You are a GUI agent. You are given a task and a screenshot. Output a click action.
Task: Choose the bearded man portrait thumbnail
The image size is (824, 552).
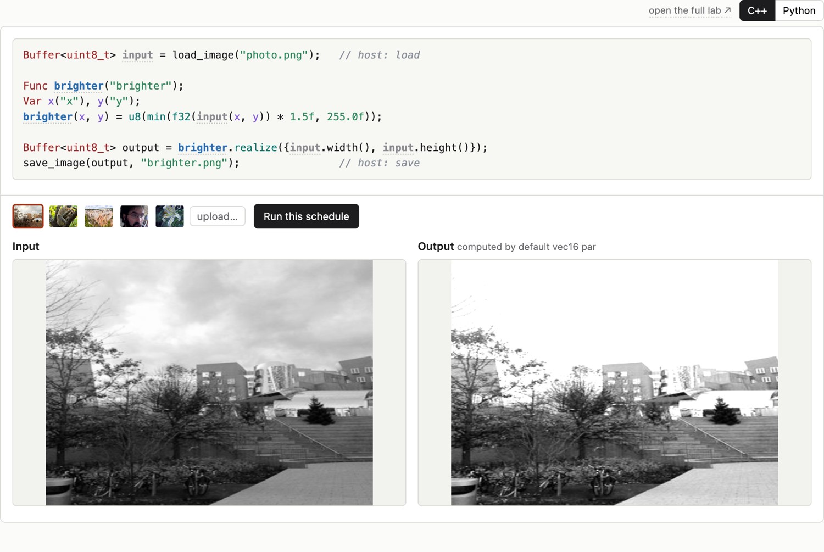pos(134,216)
